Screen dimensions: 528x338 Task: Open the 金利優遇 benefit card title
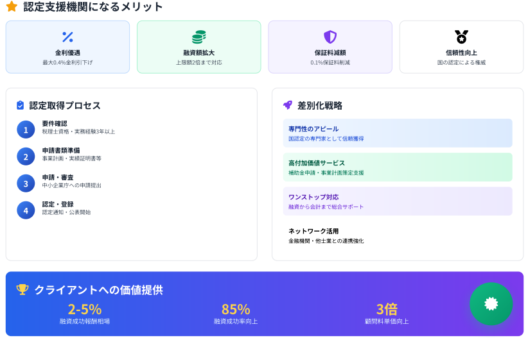point(67,53)
